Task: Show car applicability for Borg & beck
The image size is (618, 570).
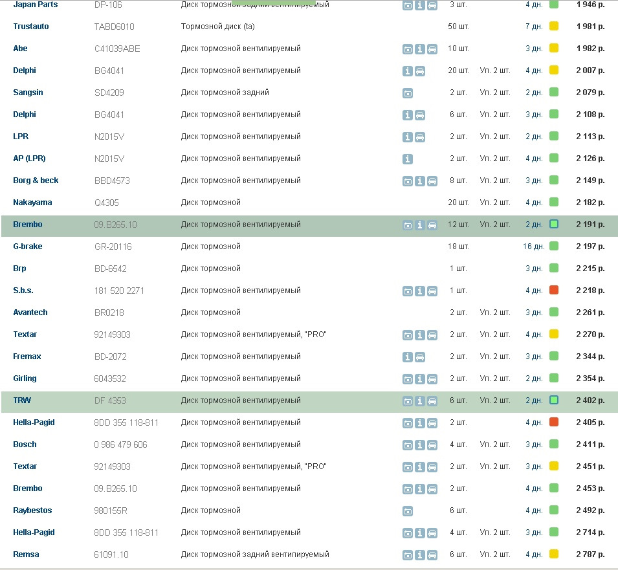Action: point(432,181)
